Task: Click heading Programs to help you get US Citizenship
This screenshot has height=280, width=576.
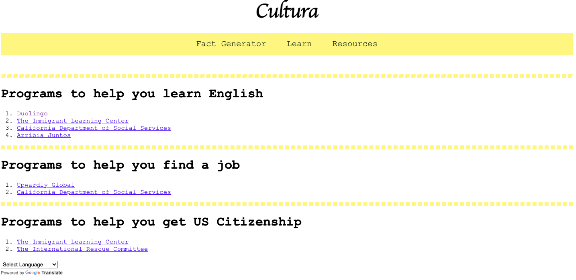Action: coord(151,222)
